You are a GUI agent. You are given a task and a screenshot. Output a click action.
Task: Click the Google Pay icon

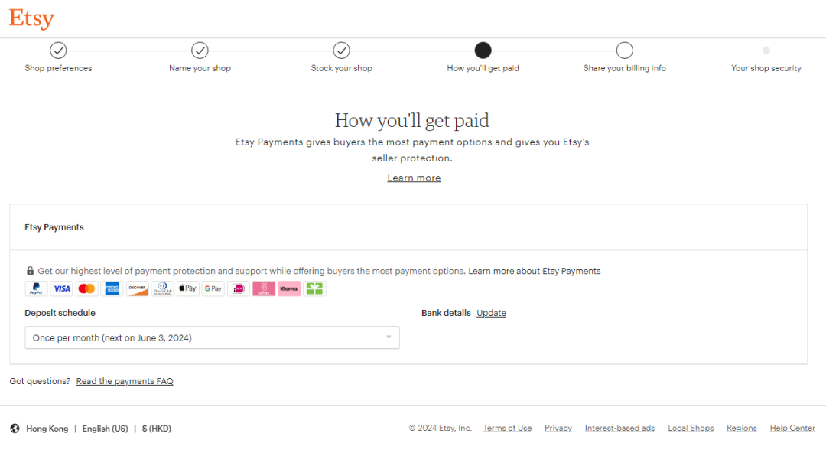point(213,288)
